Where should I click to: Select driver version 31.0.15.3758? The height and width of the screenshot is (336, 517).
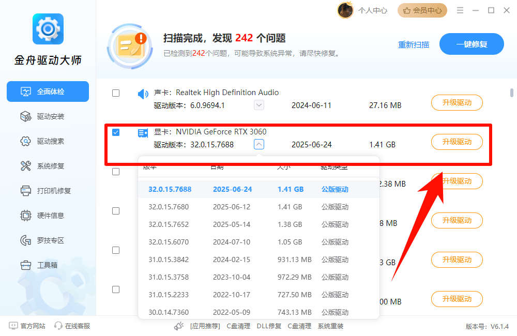[x=258, y=277]
